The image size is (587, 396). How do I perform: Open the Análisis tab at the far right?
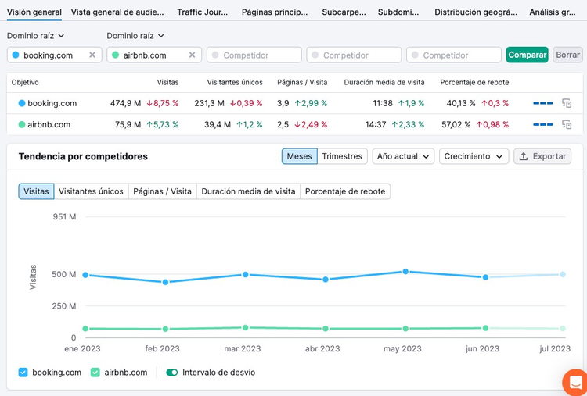(x=553, y=12)
